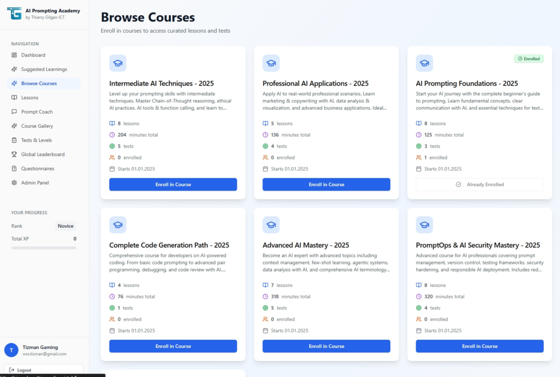Image resolution: width=560 pixels, height=377 pixels.
Task: Open the Course Gallery navigation item
Action: click(x=37, y=126)
